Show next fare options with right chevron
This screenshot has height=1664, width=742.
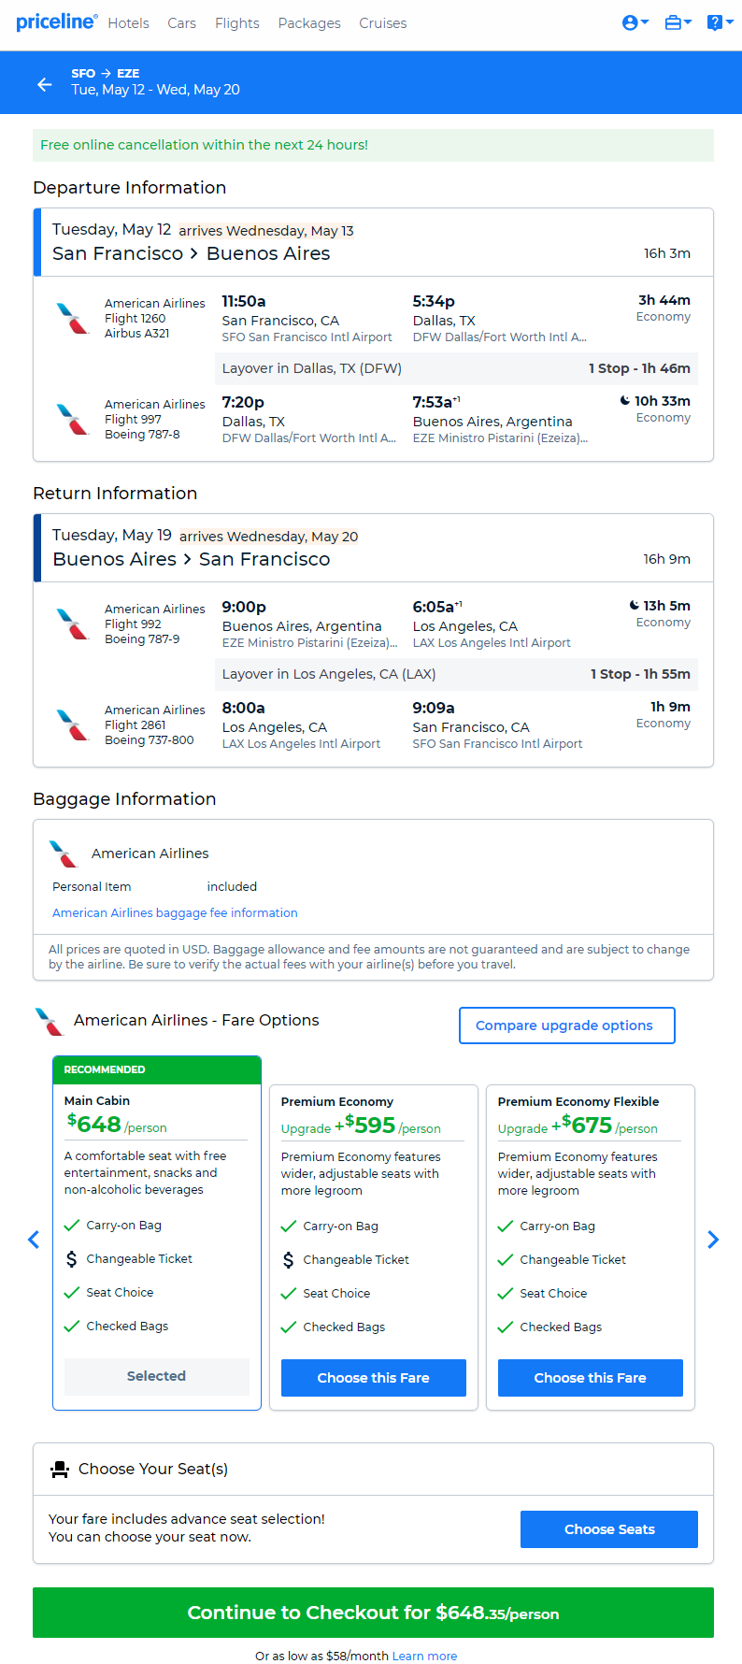713,1240
